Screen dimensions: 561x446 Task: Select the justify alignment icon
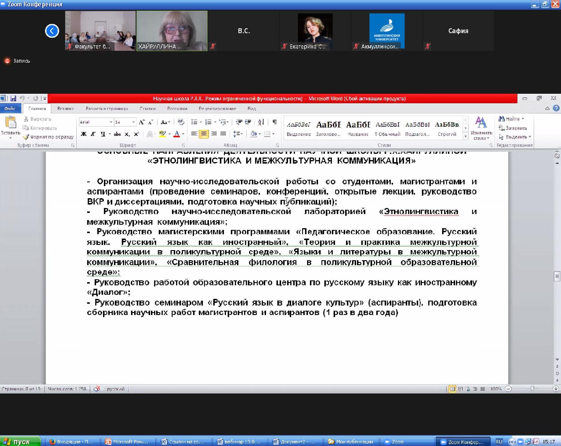pyautogui.click(x=223, y=134)
